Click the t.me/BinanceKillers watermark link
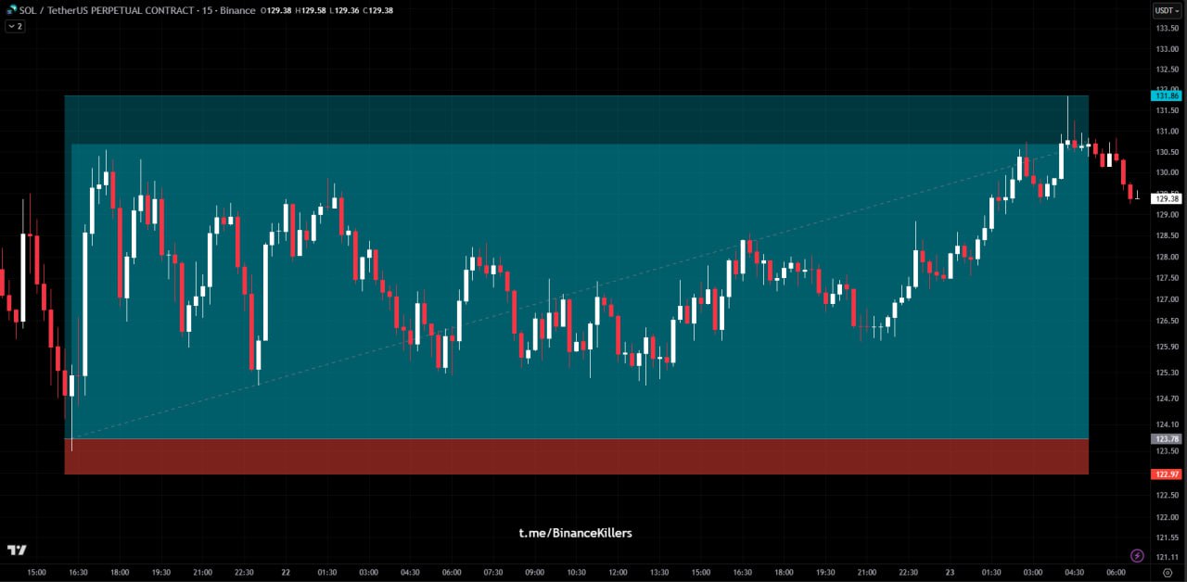Image resolution: width=1187 pixels, height=582 pixels. 575,533
